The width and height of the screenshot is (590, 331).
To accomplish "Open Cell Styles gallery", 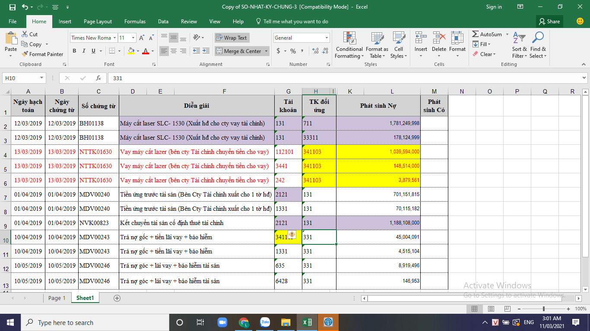I will 399,45.
